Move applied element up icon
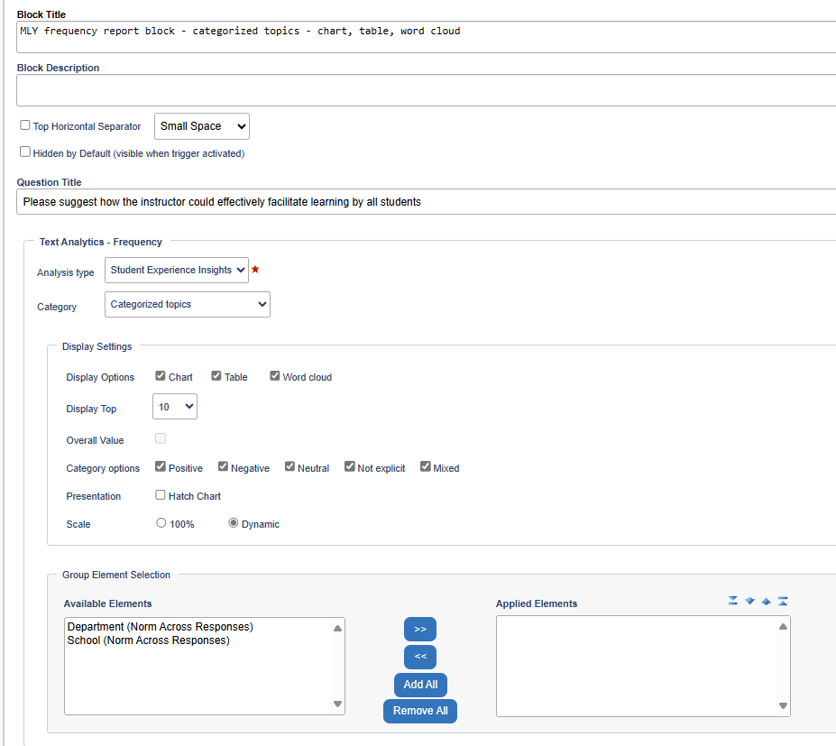 767,601
